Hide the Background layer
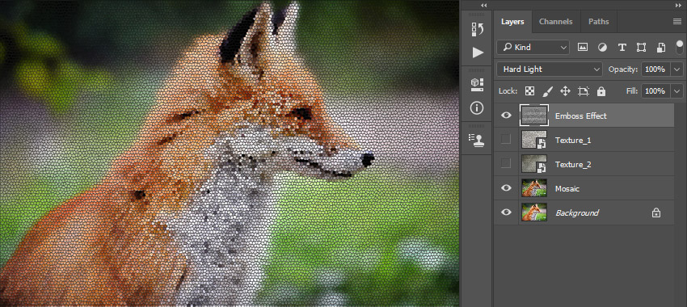This screenshot has height=307, width=687. pos(506,212)
